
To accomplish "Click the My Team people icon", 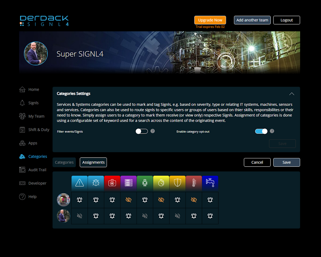I will coord(22,116).
